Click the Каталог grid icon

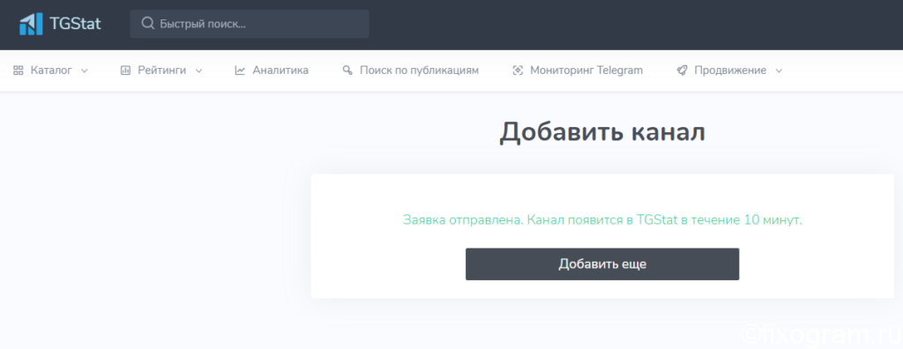point(19,71)
